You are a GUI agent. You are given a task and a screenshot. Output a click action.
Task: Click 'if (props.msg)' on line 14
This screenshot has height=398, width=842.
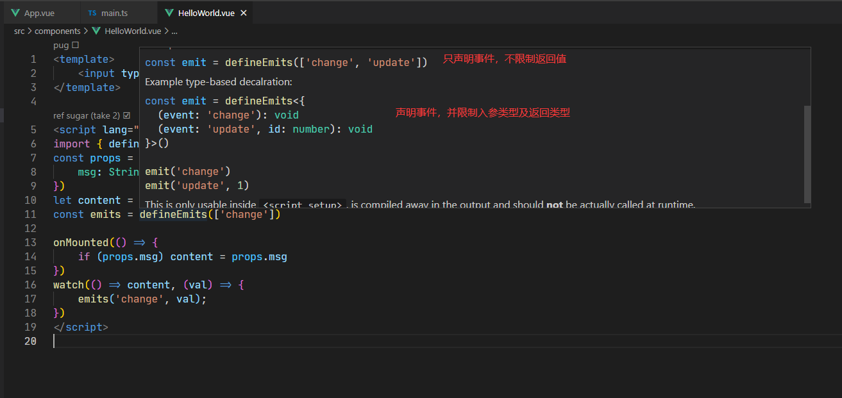tap(121, 256)
